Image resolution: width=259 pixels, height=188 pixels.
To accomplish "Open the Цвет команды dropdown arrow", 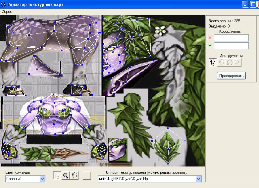I will 42,179.
